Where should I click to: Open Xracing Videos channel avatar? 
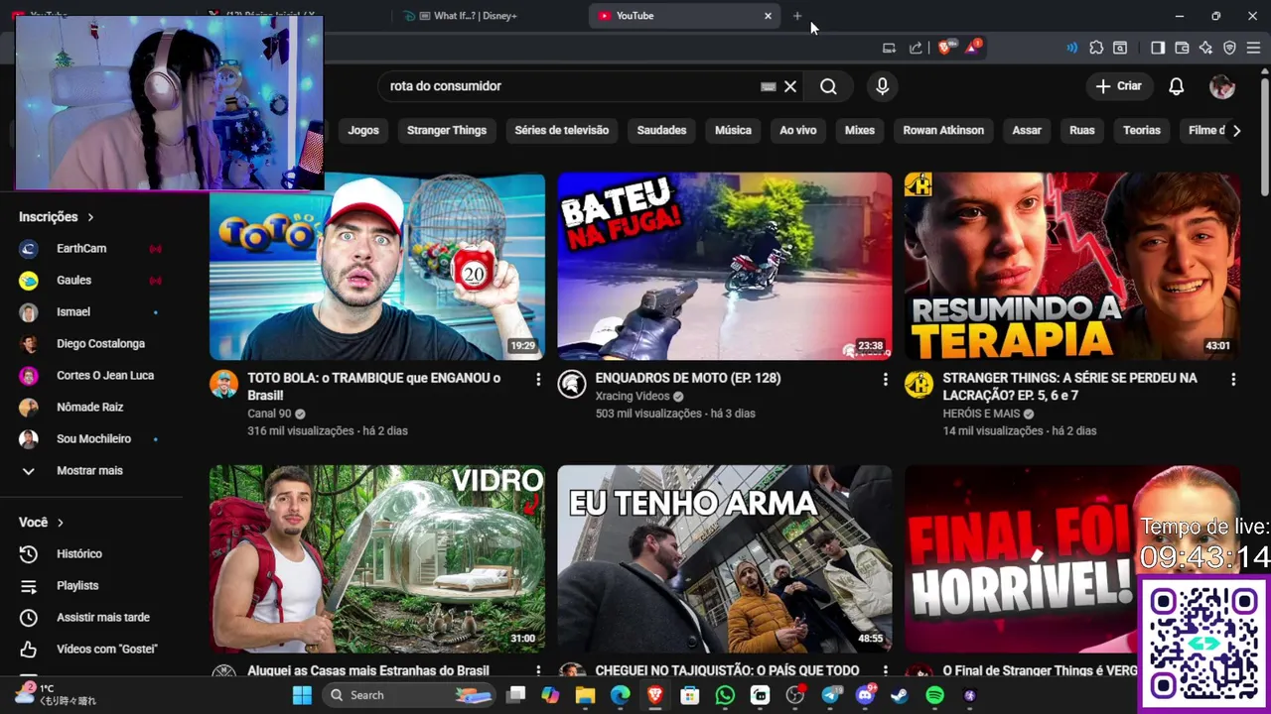pos(572,385)
